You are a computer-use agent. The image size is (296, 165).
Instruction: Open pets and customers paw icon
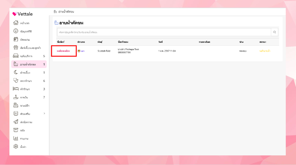pos(16,48)
